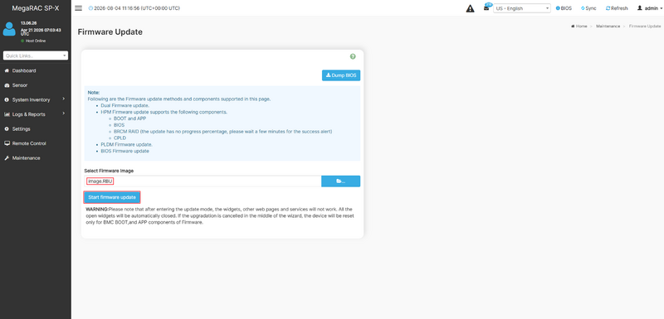Screen dimensions: 664x319
Task: Click the Dashboard home icon
Action: point(7,70)
